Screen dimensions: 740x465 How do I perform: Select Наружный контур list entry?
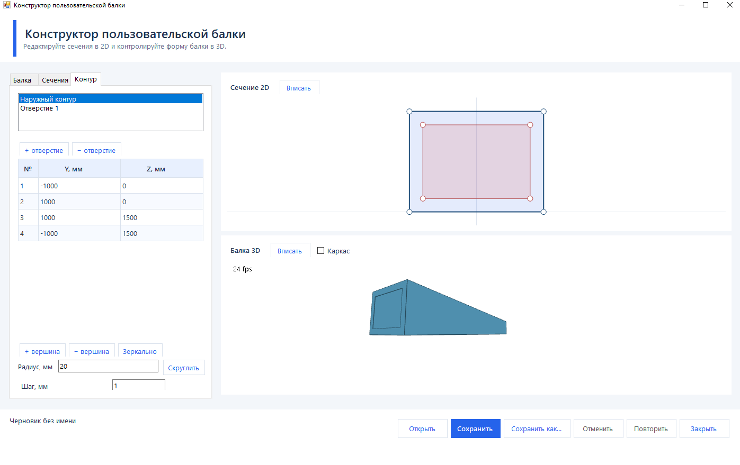click(x=111, y=99)
